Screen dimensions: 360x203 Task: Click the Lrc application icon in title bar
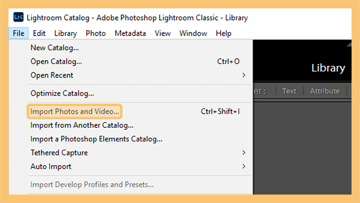pos(18,17)
